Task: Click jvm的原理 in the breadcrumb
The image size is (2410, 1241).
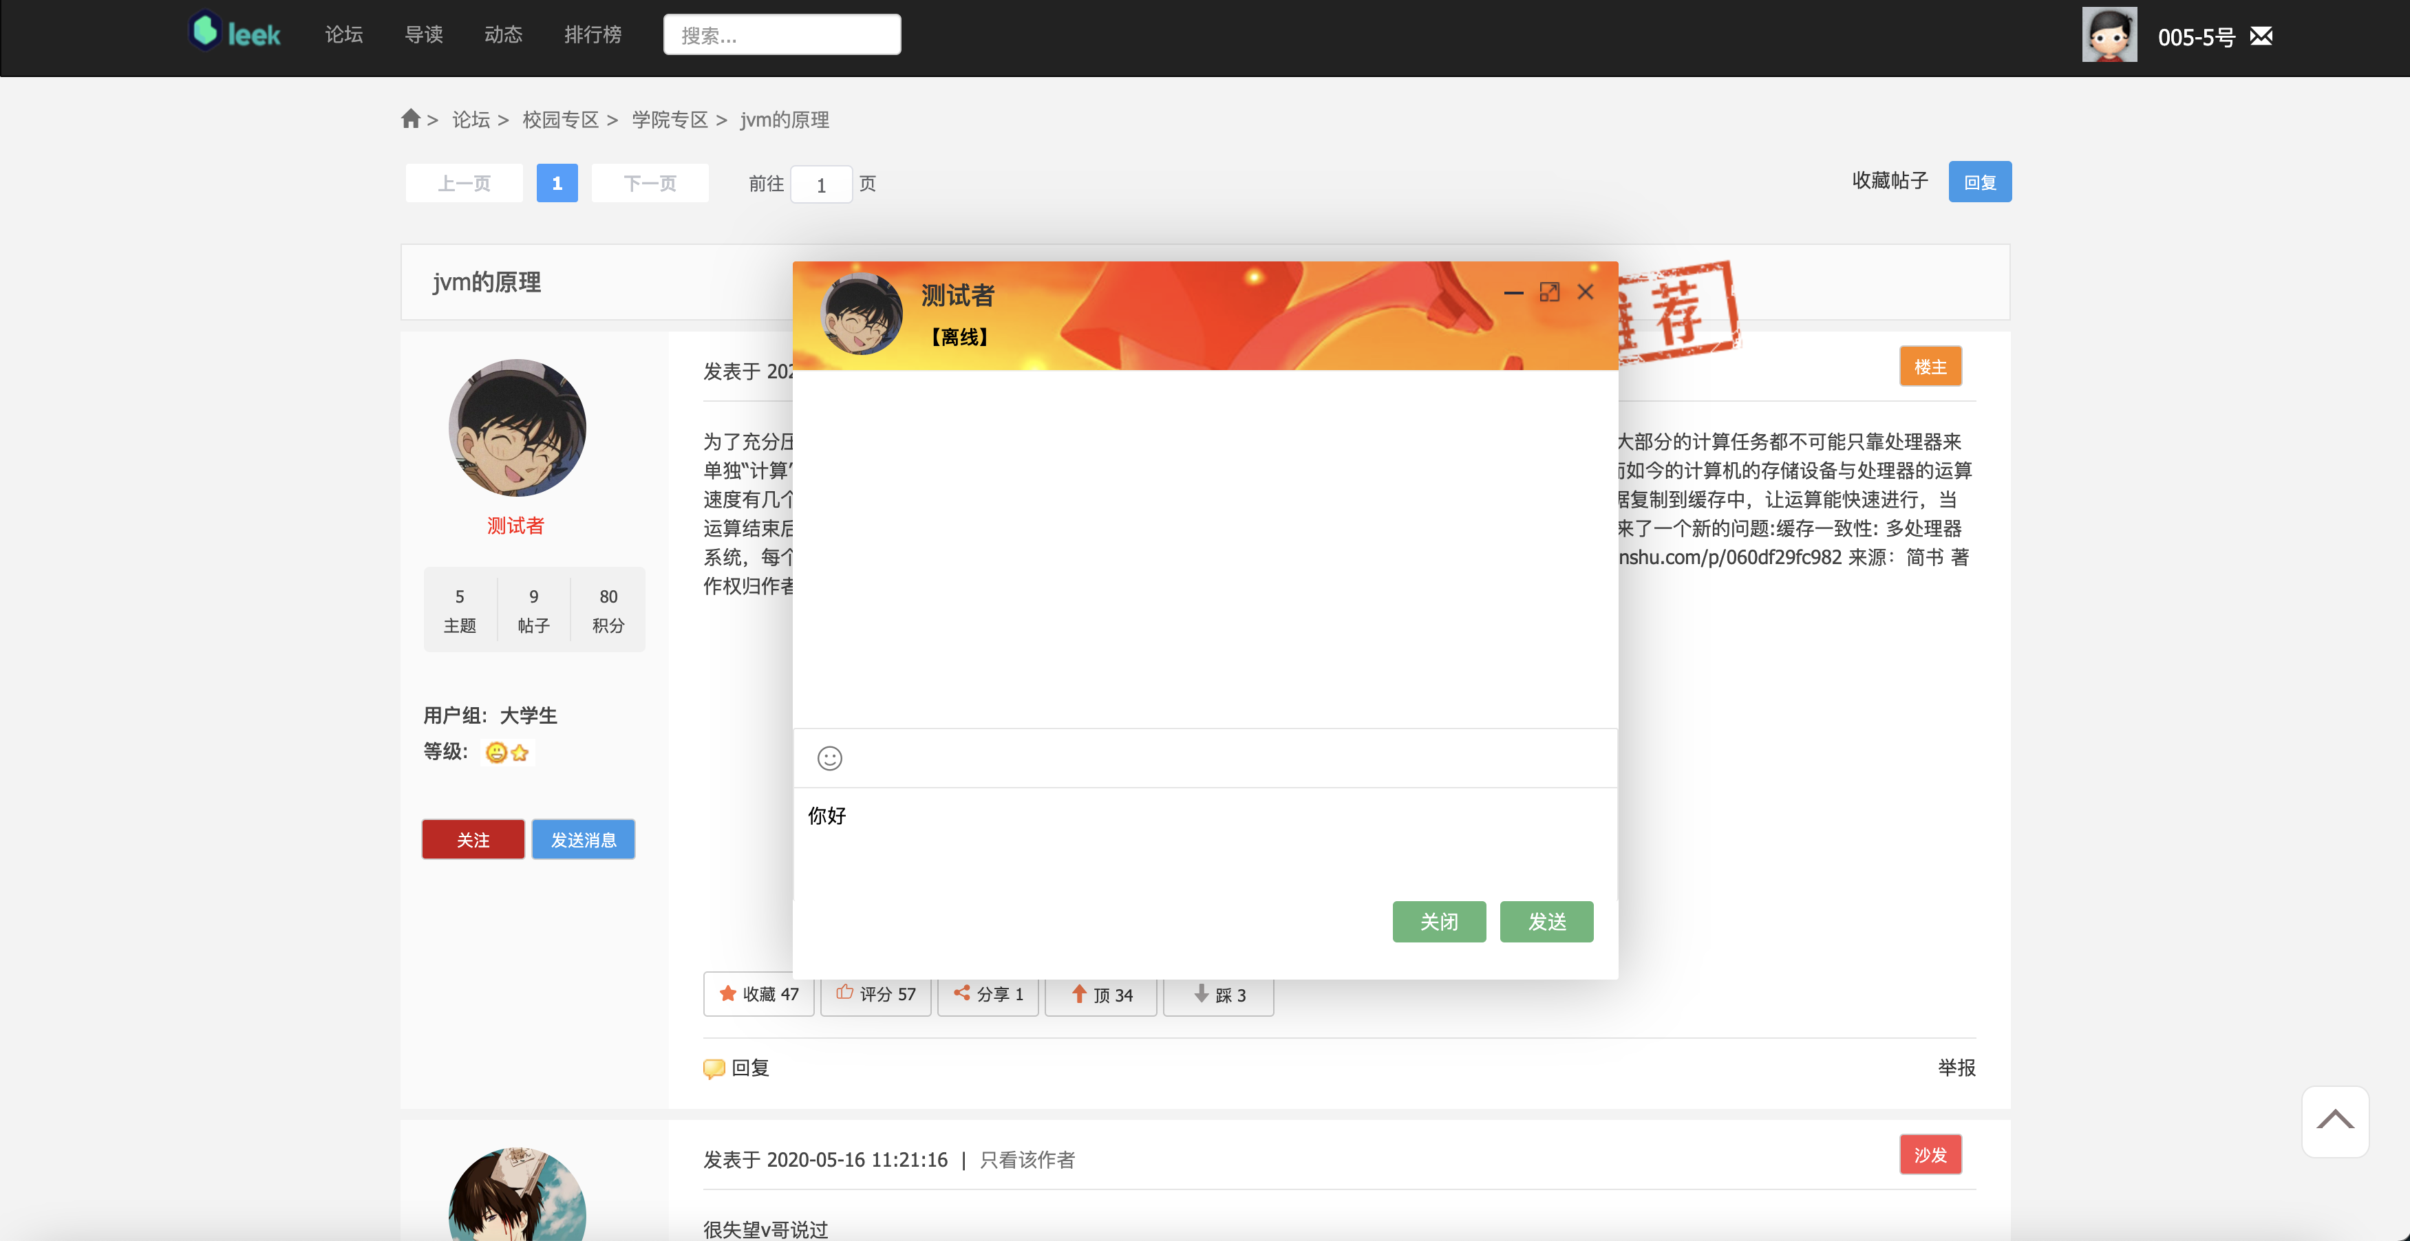Action: click(x=785, y=120)
